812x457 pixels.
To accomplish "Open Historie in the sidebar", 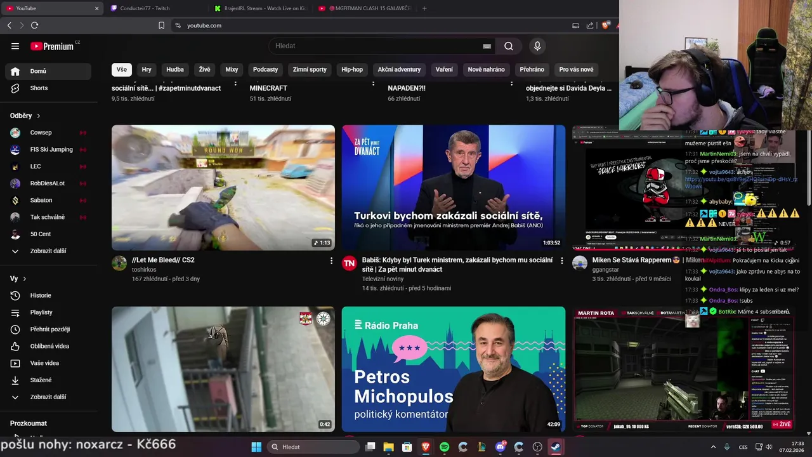I will click(48, 295).
